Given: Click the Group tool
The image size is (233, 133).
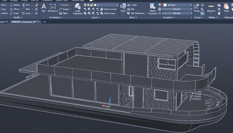Looking at the screenshot, I should 196,8.
